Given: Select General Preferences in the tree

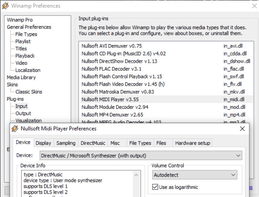Looking at the screenshot, I should click(x=29, y=27).
